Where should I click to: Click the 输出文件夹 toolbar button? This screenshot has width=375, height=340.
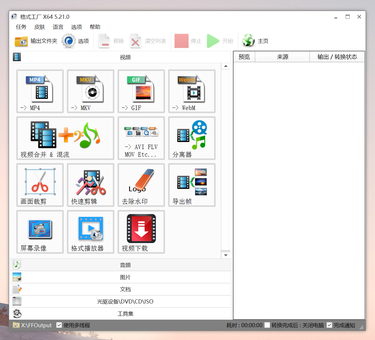pos(36,41)
